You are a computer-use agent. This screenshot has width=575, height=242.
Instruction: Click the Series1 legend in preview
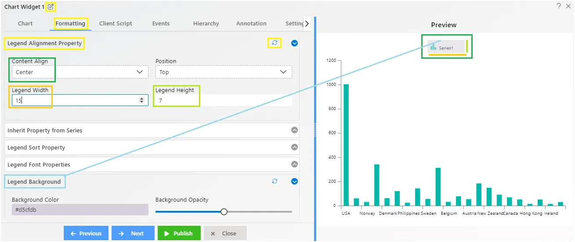click(446, 47)
